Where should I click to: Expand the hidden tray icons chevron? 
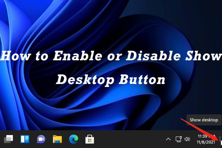168,139
